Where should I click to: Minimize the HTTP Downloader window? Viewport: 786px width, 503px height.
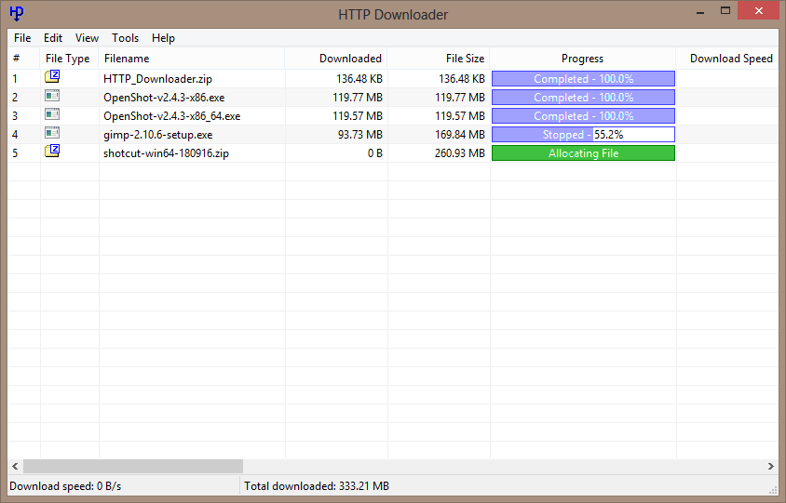coord(700,11)
